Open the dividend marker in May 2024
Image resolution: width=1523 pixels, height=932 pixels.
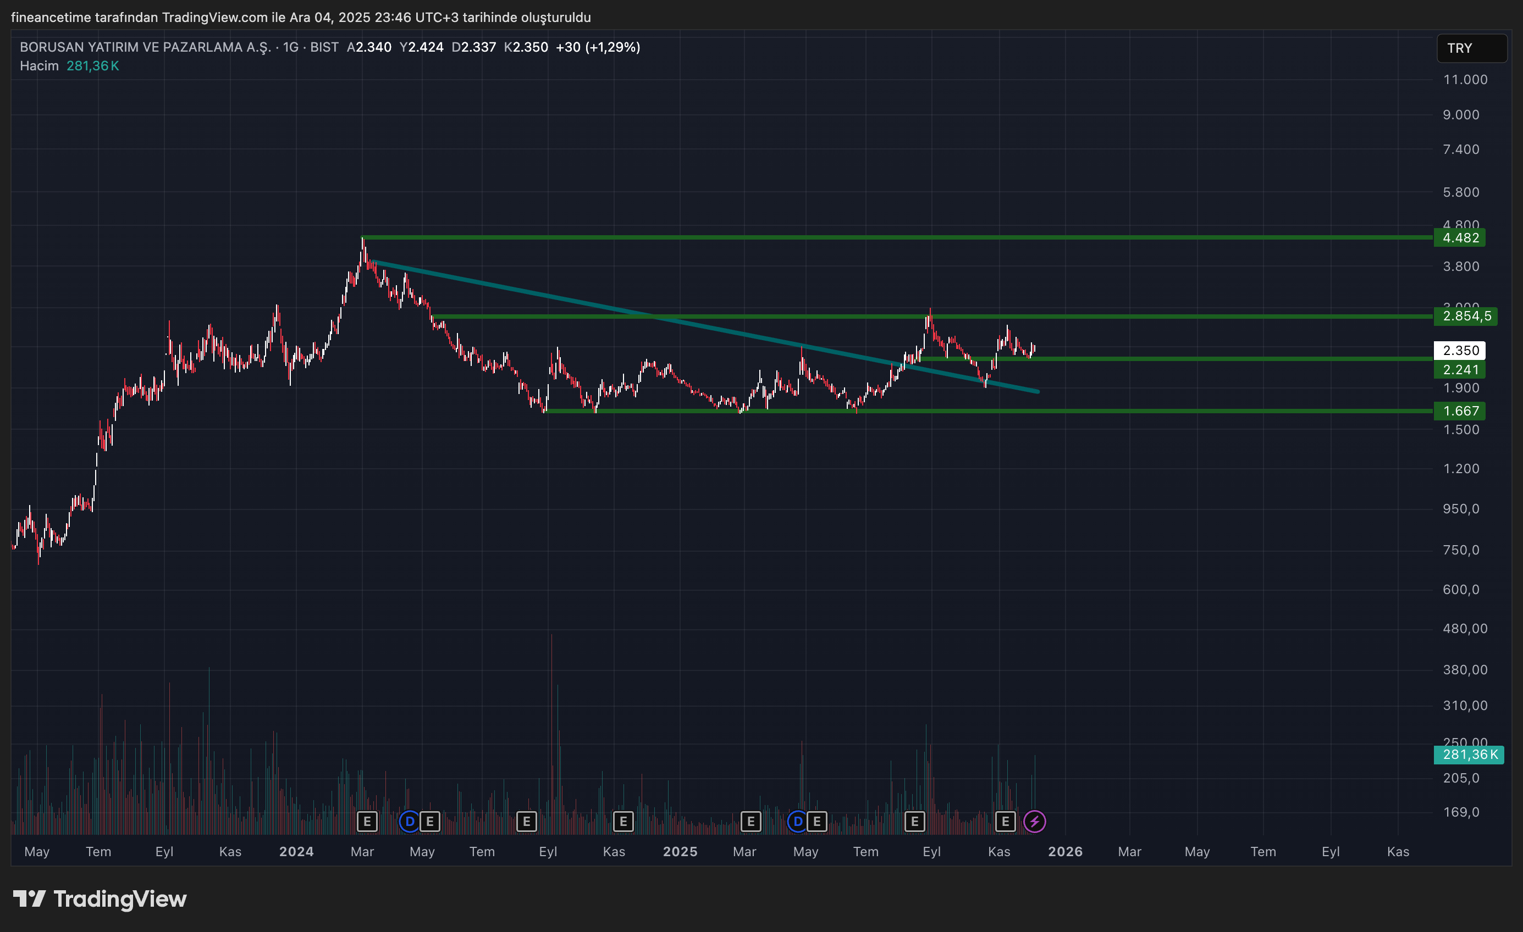pos(409,822)
